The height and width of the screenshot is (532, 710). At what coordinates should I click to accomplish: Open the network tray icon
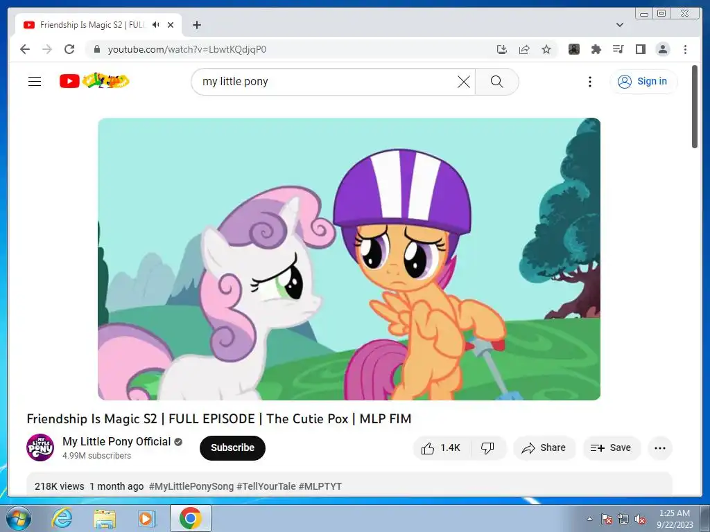623,519
